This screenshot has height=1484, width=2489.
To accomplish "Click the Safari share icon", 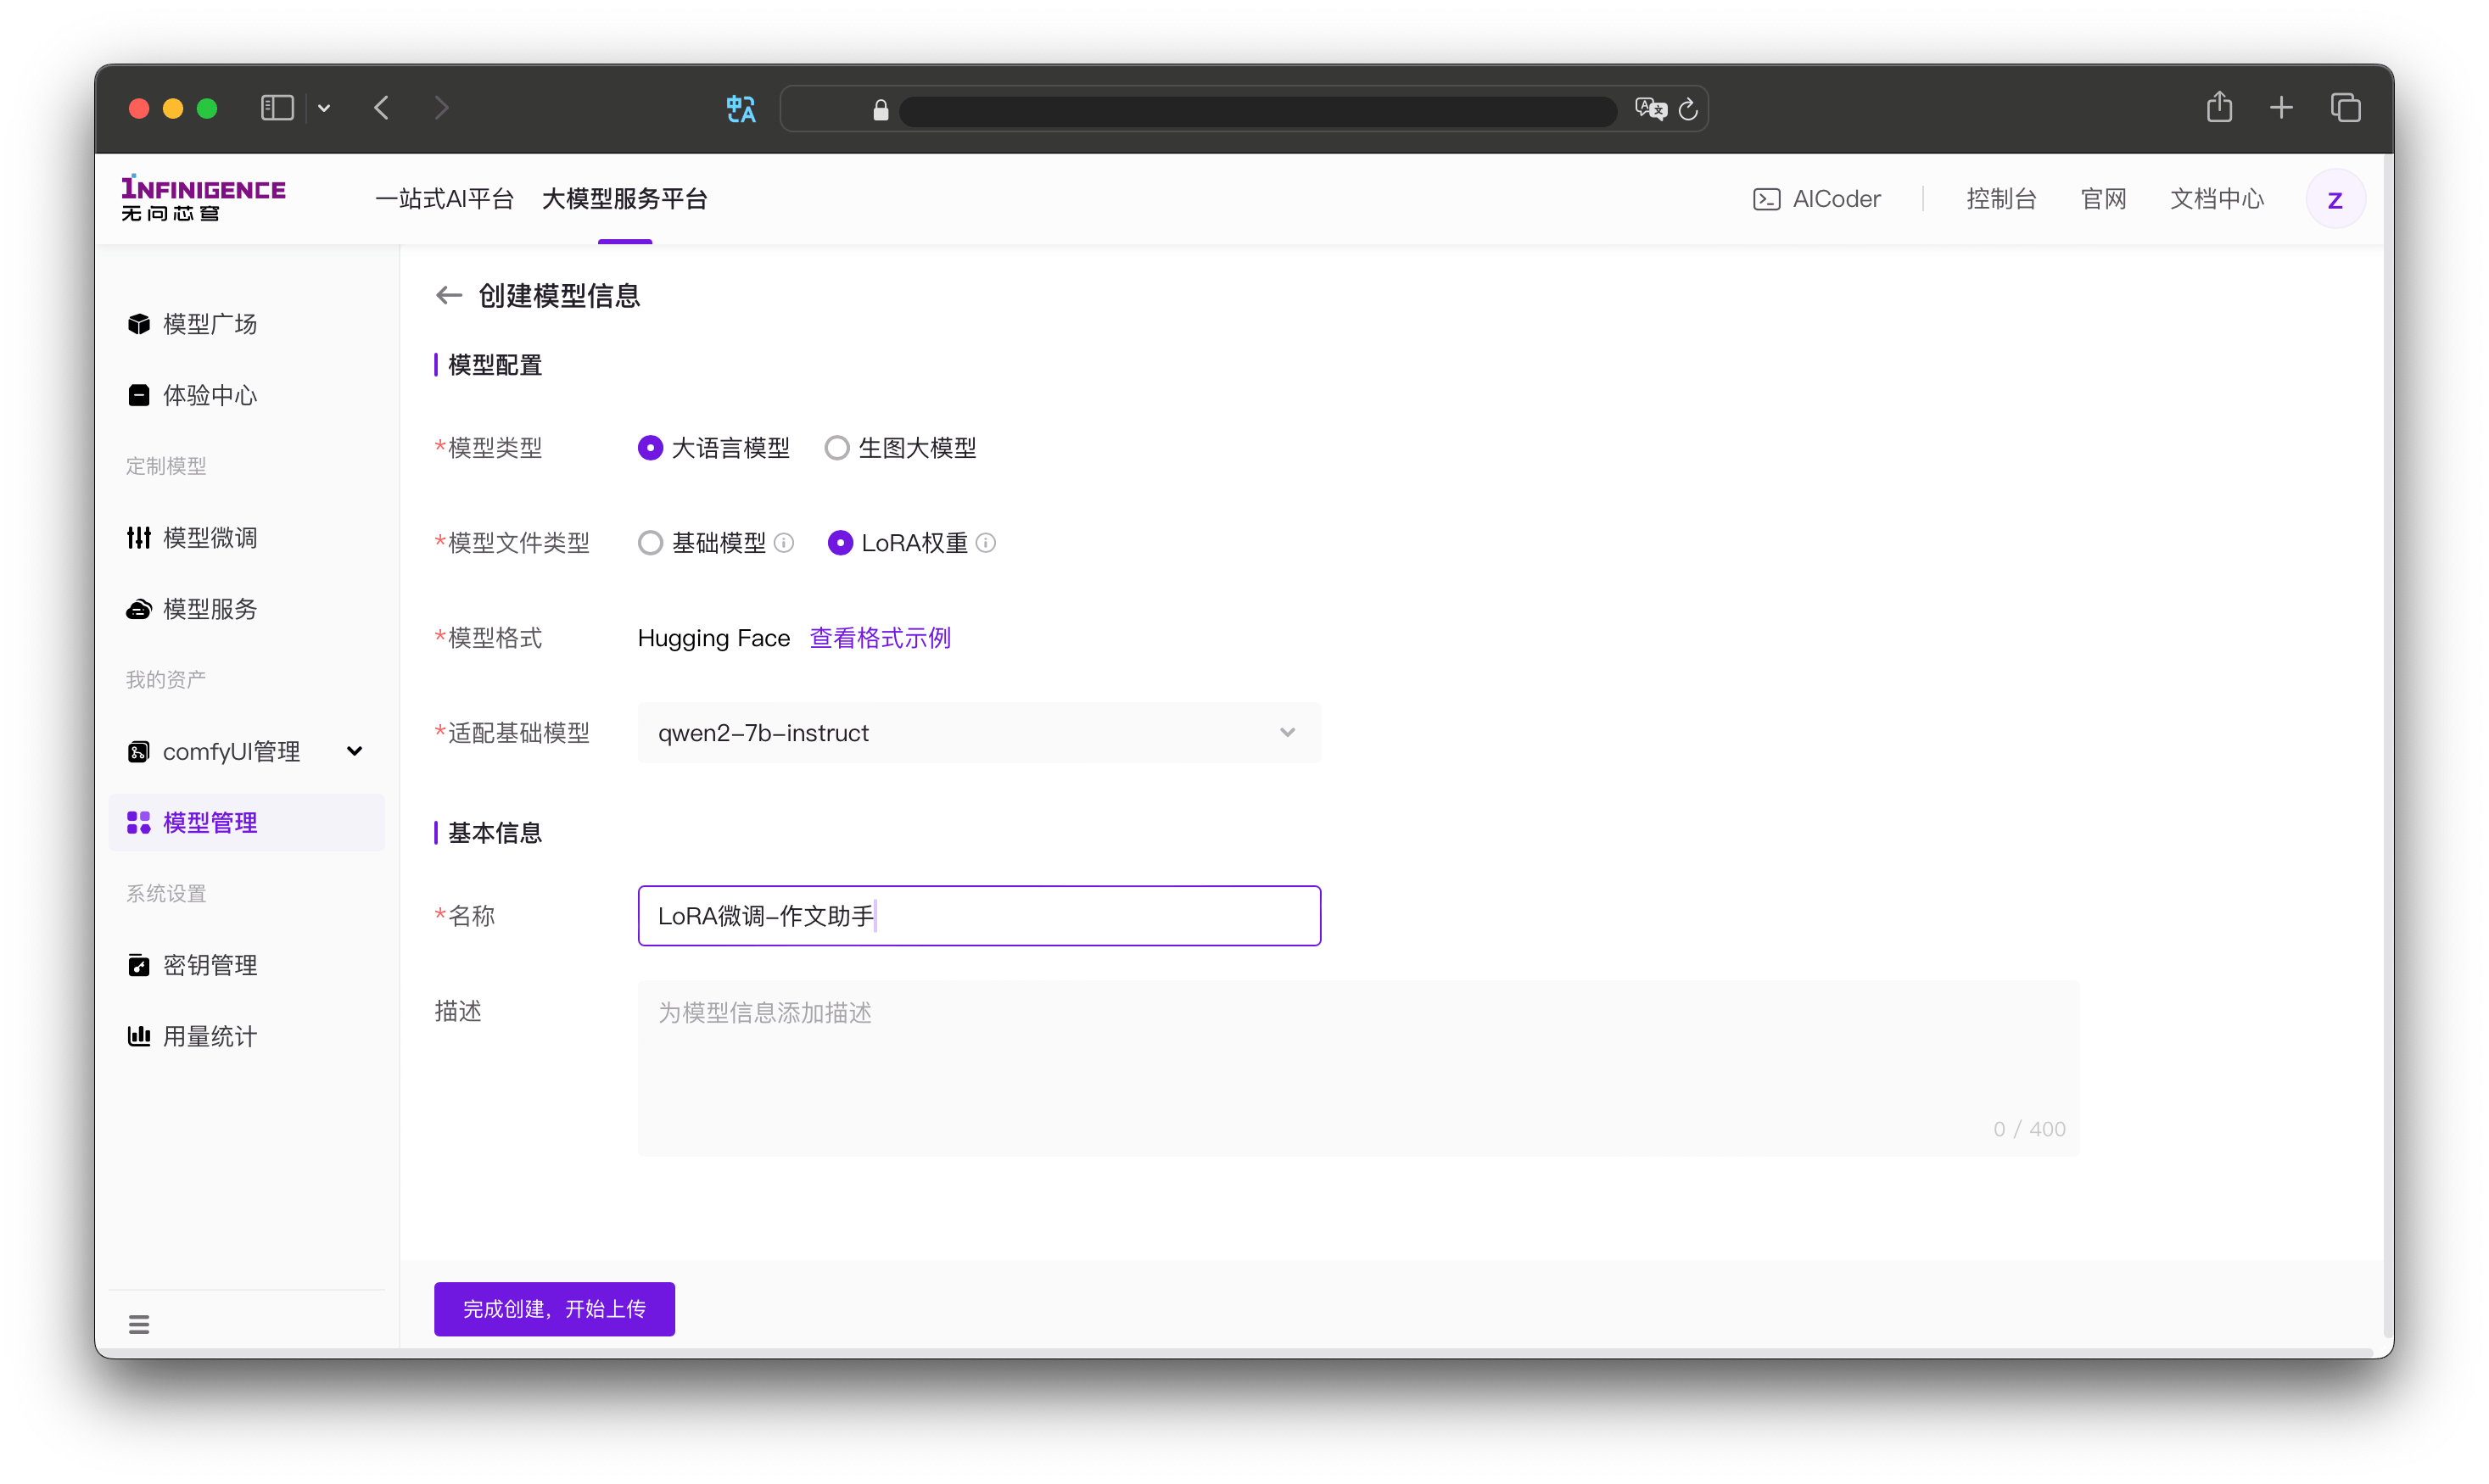I will pyautogui.click(x=2220, y=106).
